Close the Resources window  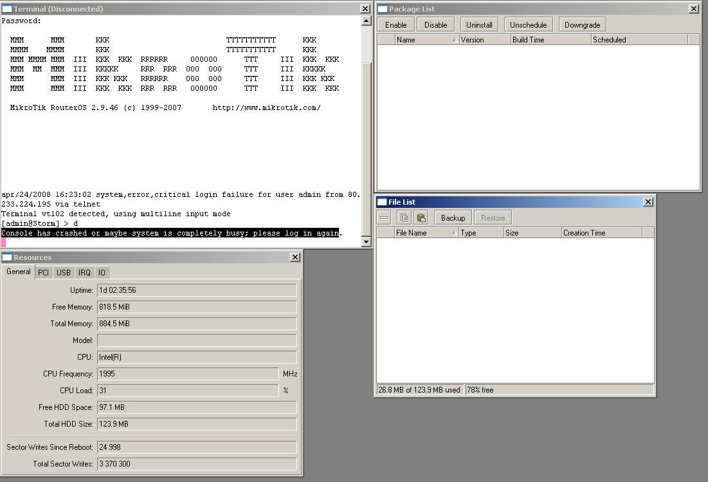pos(295,257)
